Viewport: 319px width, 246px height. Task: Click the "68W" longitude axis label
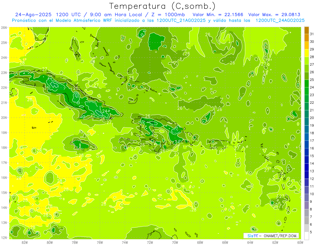(200, 242)
